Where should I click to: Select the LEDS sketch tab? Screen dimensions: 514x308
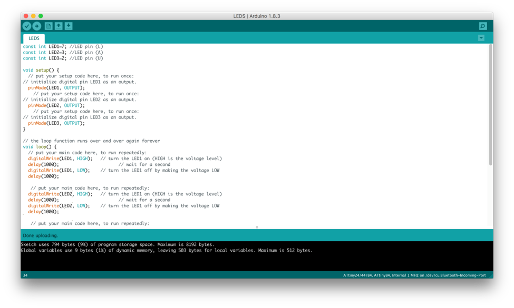pos(34,38)
